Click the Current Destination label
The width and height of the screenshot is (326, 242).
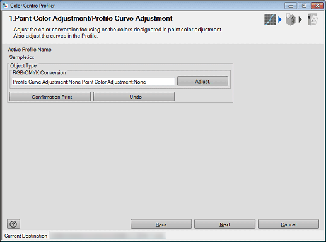click(26, 236)
